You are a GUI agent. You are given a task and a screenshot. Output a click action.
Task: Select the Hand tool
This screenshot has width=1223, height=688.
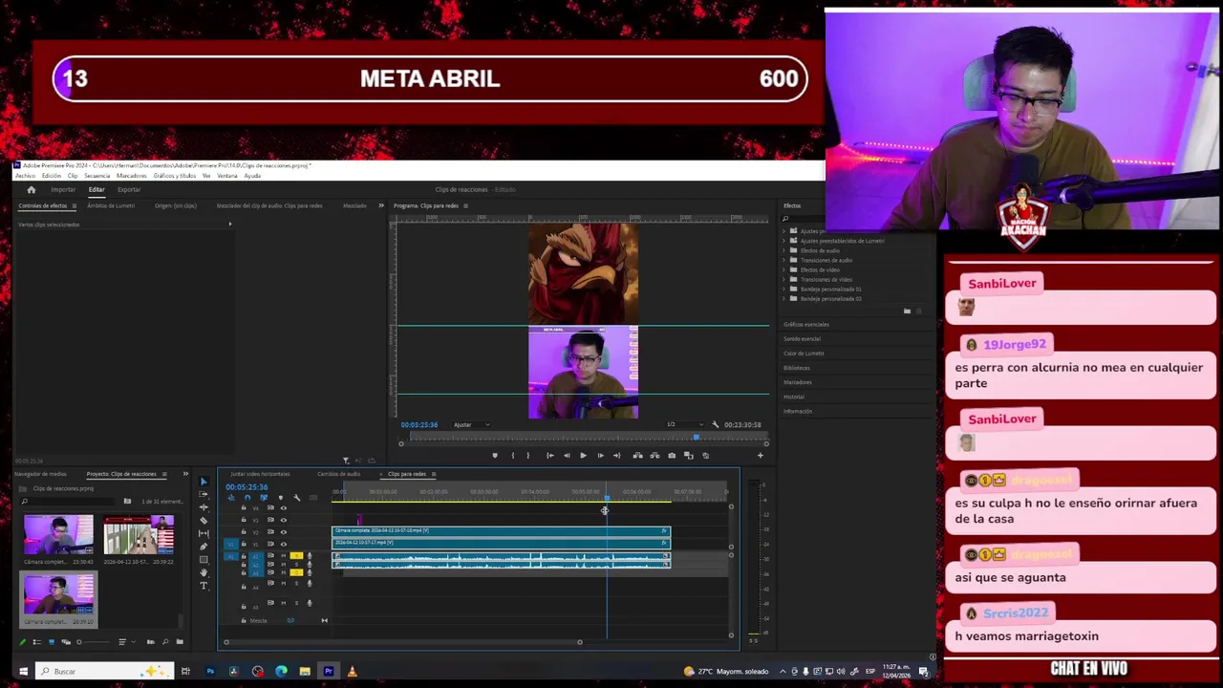(204, 572)
